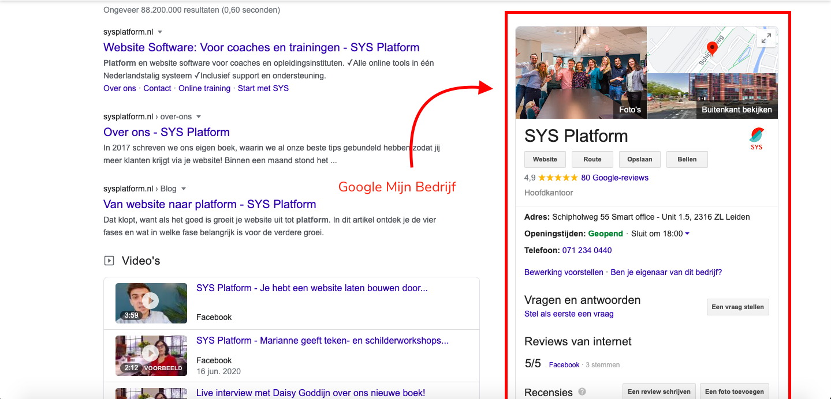Open the help icon beside Recensies

click(x=583, y=393)
